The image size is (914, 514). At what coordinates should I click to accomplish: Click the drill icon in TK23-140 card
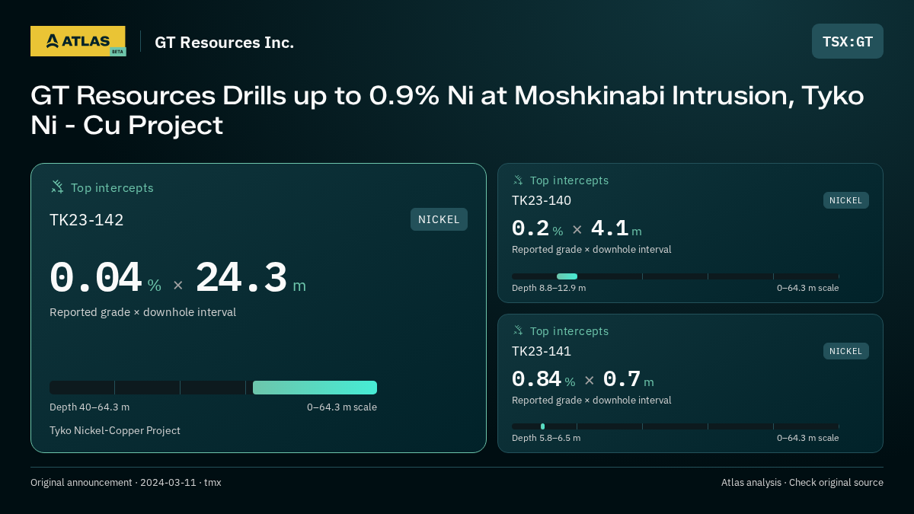point(518,180)
